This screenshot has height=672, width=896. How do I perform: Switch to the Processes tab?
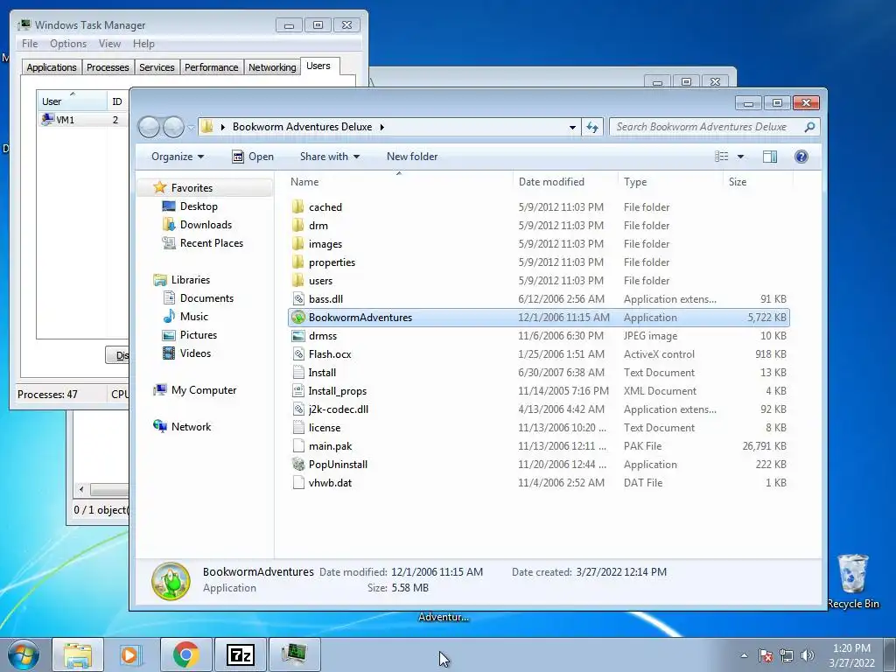point(108,67)
